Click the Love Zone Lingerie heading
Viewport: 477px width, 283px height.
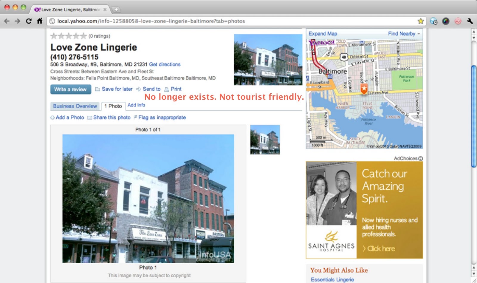[94, 47]
